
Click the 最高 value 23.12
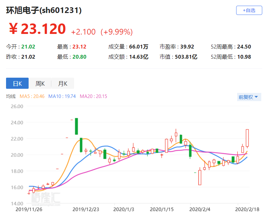pyautogui.click(x=79, y=47)
